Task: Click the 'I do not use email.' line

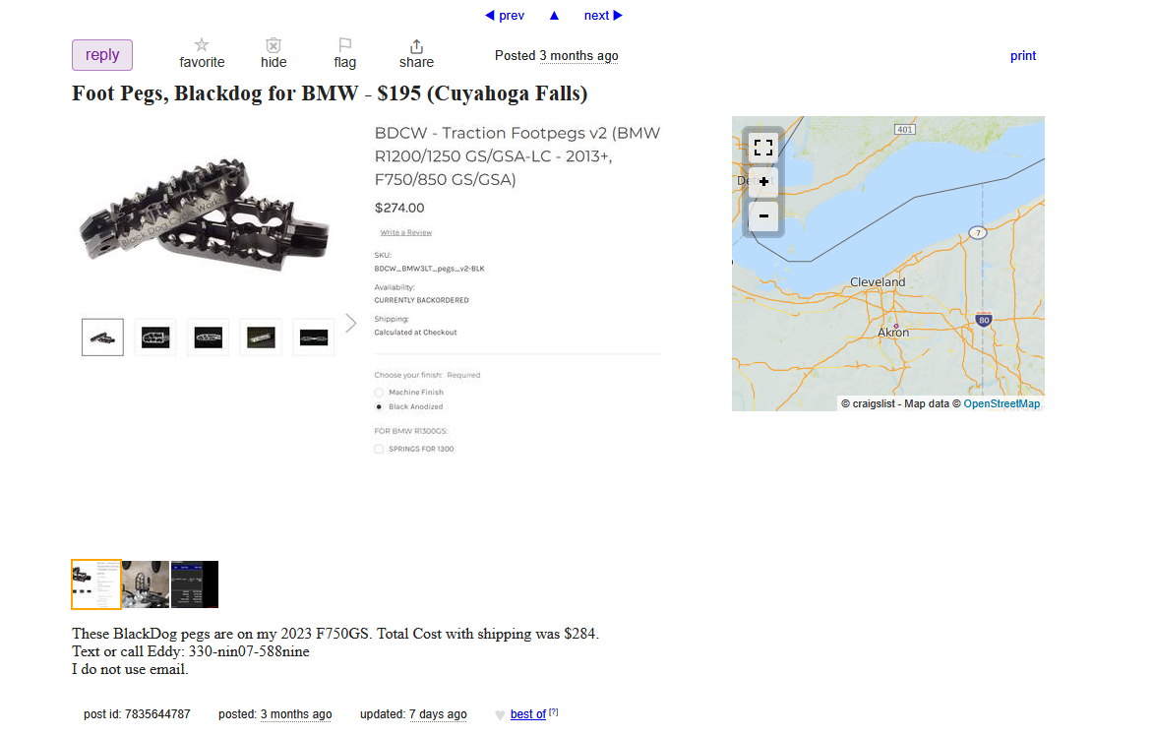Action: click(130, 669)
